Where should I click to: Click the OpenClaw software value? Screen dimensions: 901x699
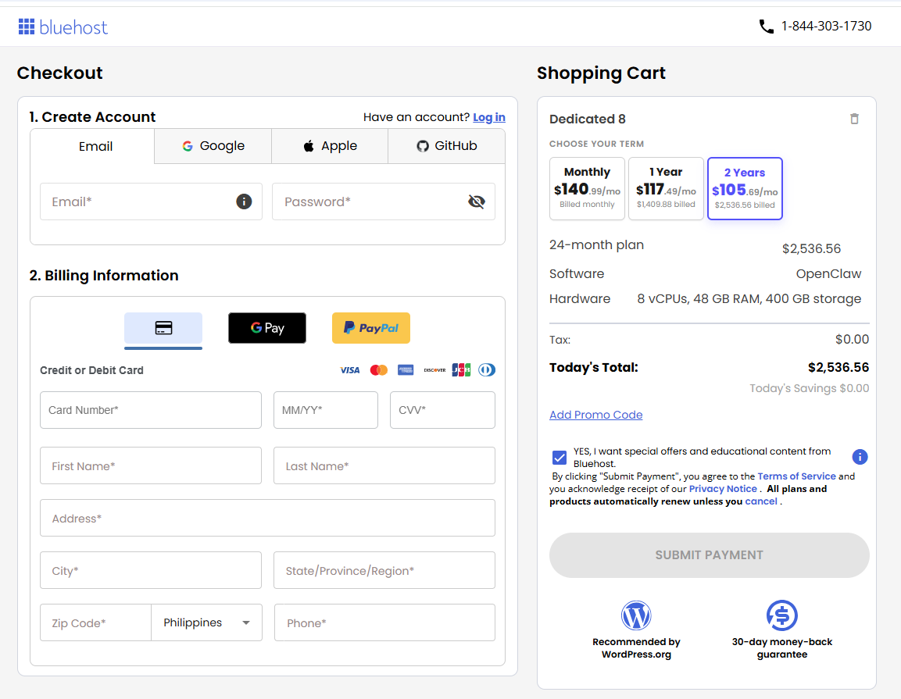(828, 274)
